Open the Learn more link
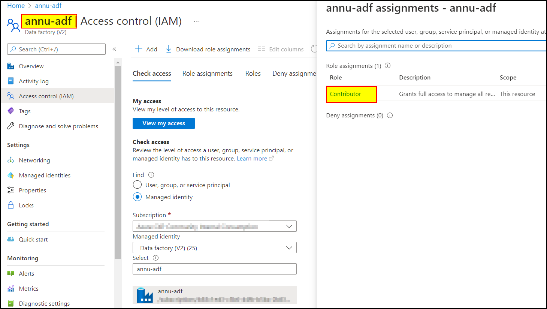The width and height of the screenshot is (547, 309). click(255, 159)
